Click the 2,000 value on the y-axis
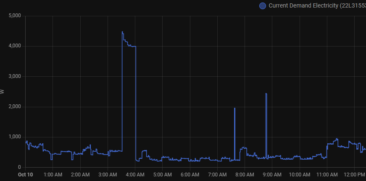The height and width of the screenshot is (181, 366). pyautogui.click(x=14, y=107)
